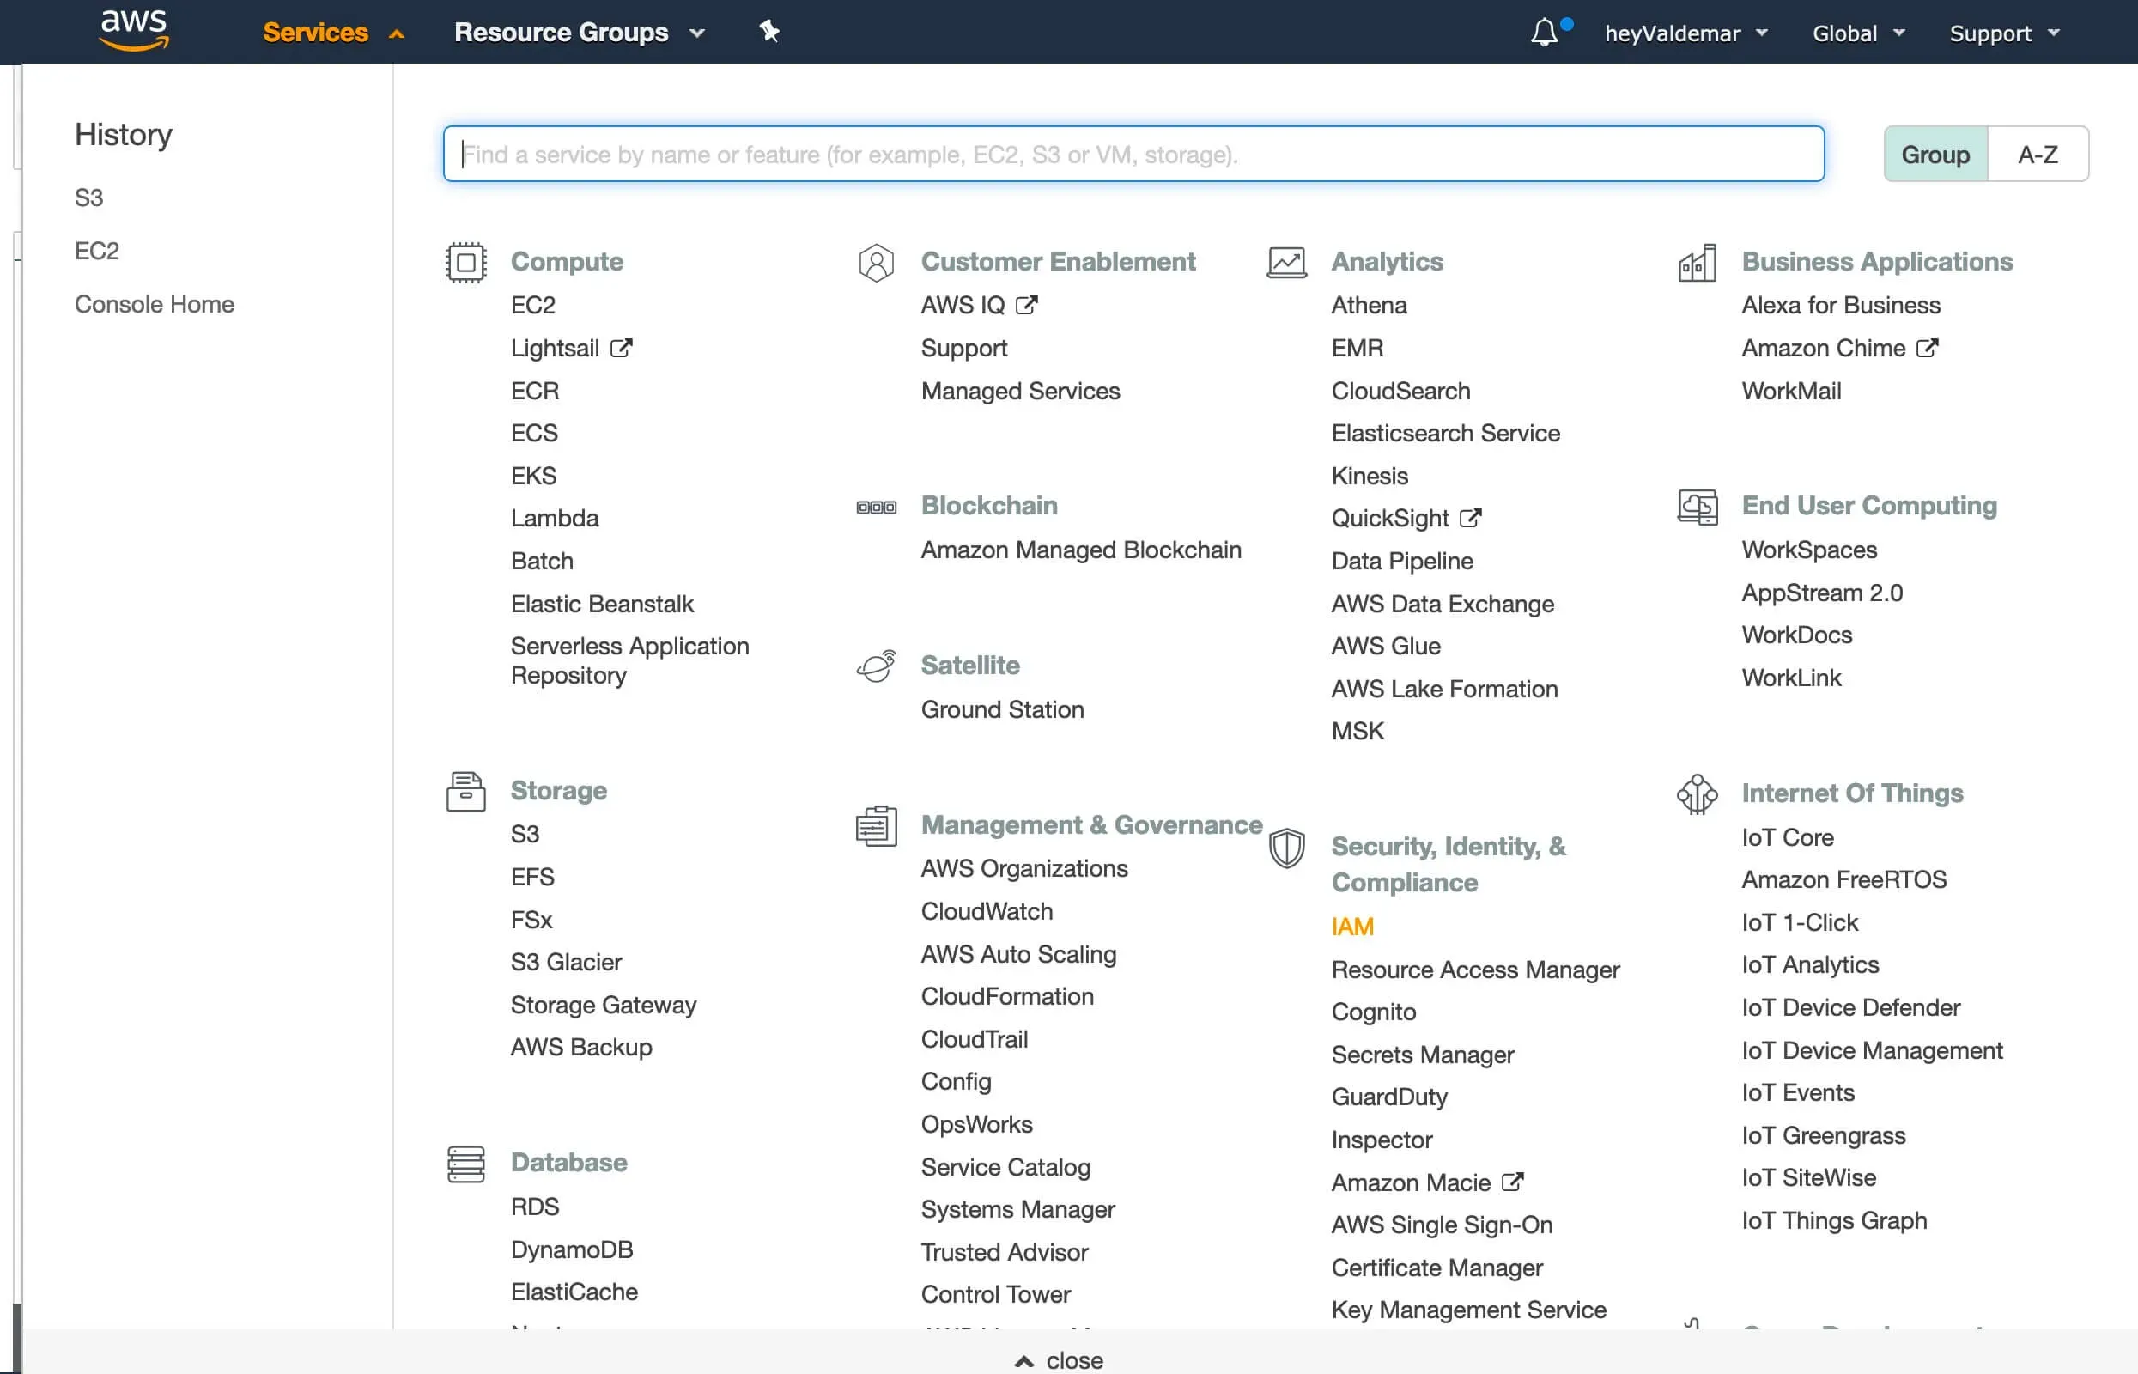Open EC2 from History list
Image resolution: width=2138 pixels, height=1374 pixels.
pos(96,251)
